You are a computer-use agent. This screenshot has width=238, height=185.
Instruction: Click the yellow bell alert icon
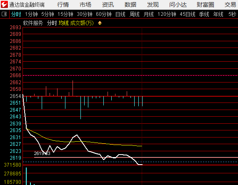coord(100,23)
